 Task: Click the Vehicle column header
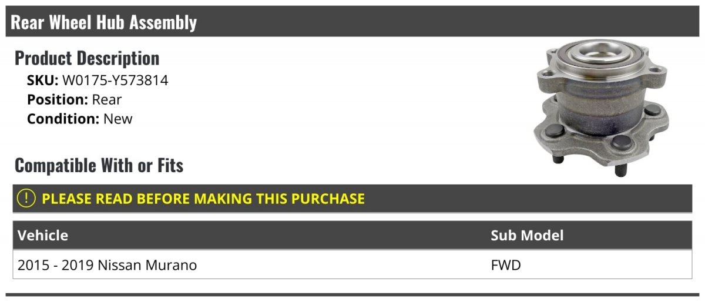[x=43, y=236]
